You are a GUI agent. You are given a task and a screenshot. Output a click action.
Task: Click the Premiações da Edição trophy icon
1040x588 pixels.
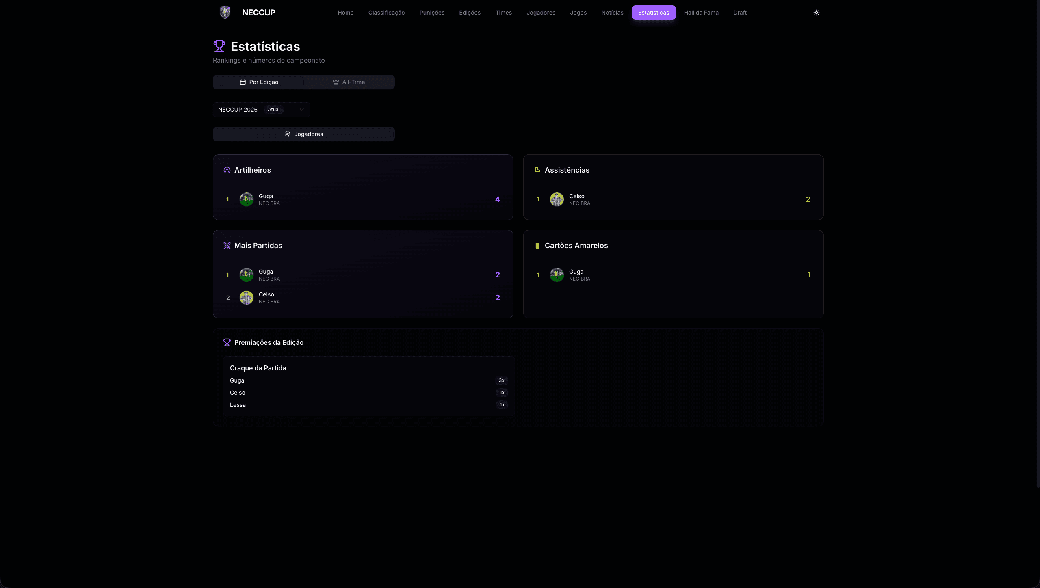[x=227, y=342]
